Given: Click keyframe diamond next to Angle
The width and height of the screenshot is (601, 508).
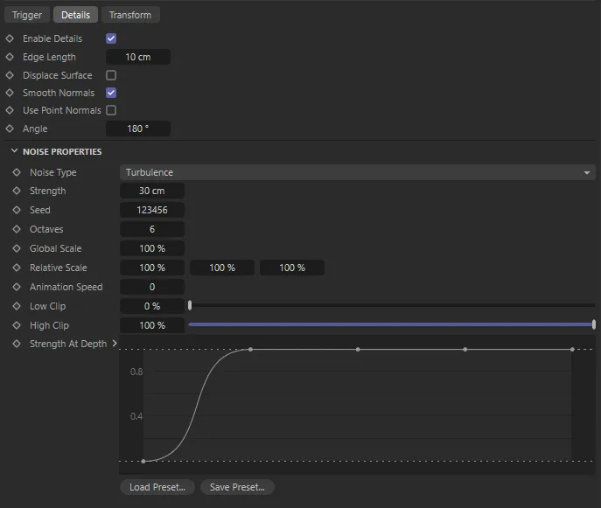Looking at the screenshot, I should (x=10, y=129).
